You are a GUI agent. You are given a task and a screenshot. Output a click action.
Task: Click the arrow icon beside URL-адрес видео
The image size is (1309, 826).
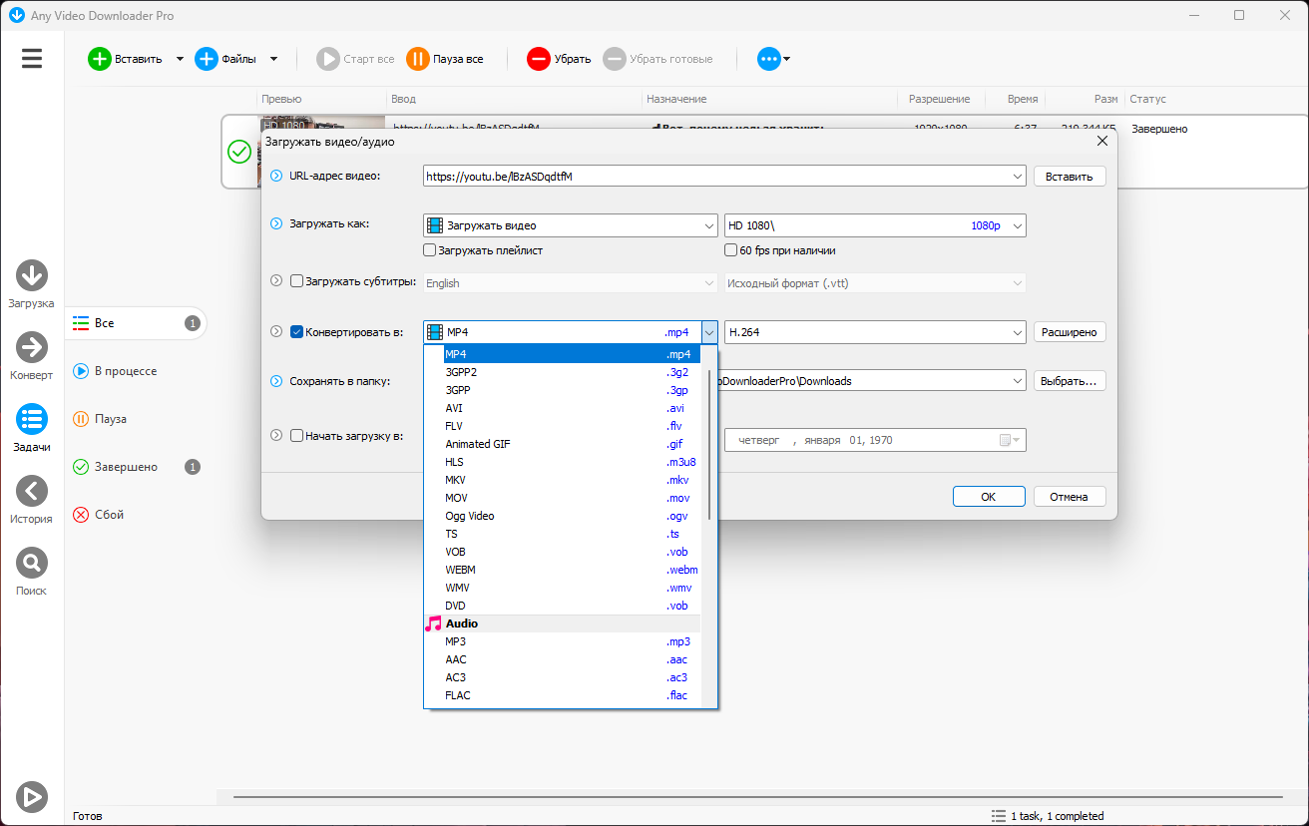(x=276, y=176)
